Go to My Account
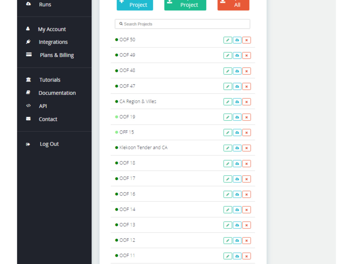Image resolution: width=352 pixels, height=264 pixels. tap(52, 29)
